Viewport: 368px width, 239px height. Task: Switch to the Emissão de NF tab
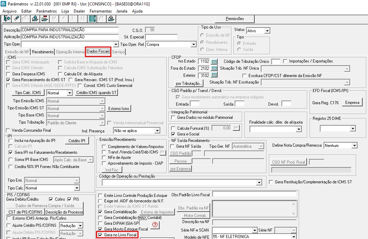(17, 52)
